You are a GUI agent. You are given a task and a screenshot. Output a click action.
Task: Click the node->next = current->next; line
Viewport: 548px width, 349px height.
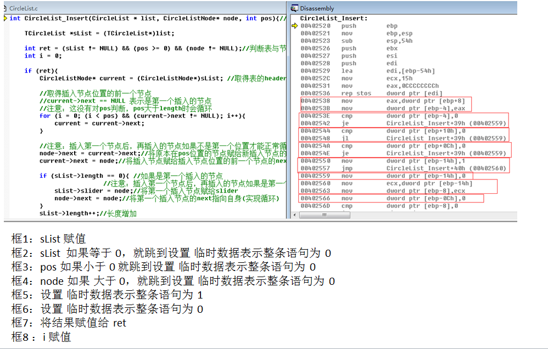163,153
